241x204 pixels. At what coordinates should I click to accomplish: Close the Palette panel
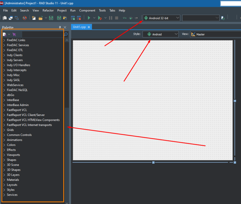(x=65, y=27)
